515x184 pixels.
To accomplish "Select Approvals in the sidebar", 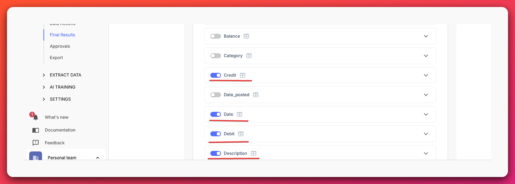I will coord(60,46).
